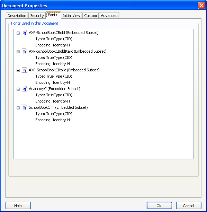The width and height of the screenshot is (207, 212).
Task: Click Type: TrueType (CID) under AcademyC
Action: [54, 95]
